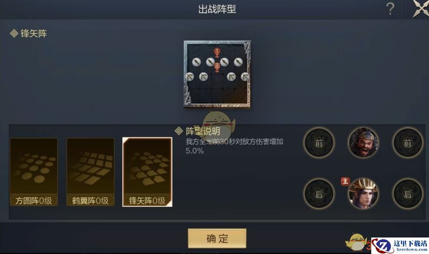Click the rightmost archer unit token on grid
The height and width of the screenshot is (254, 429).
(x=245, y=77)
